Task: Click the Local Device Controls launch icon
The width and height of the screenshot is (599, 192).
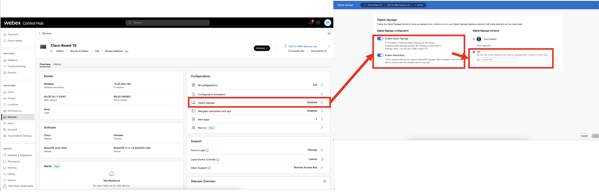Action: [322, 159]
